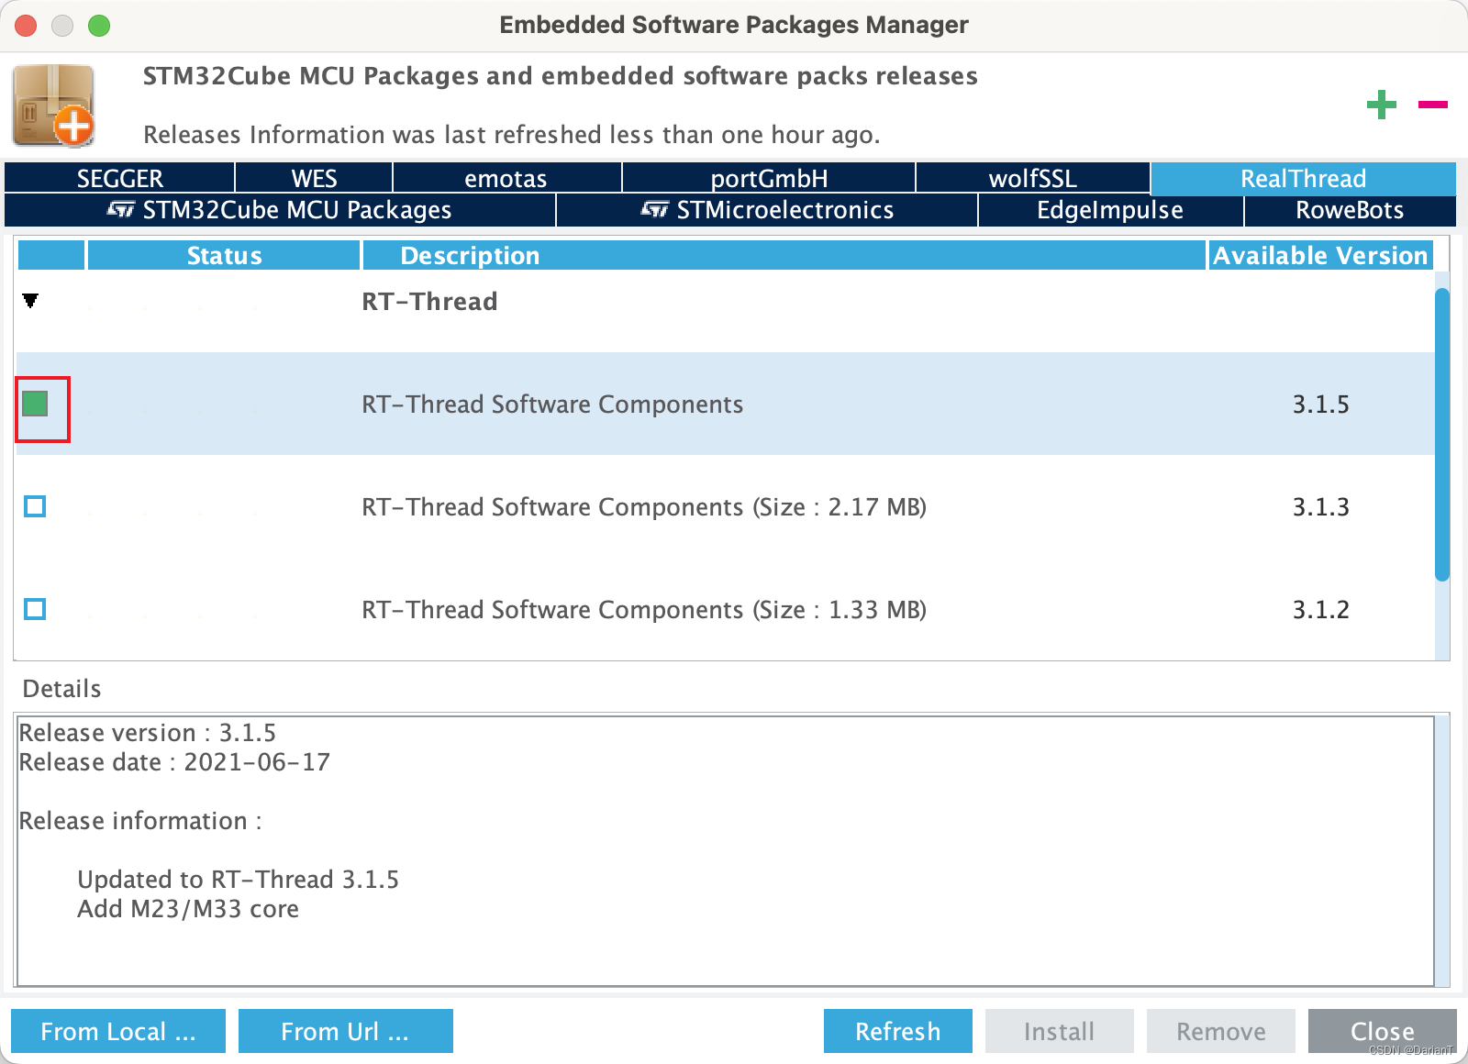The width and height of the screenshot is (1468, 1064).
Task: Open the RoweBots packages tab
Action: click(x=1349, y=210)
